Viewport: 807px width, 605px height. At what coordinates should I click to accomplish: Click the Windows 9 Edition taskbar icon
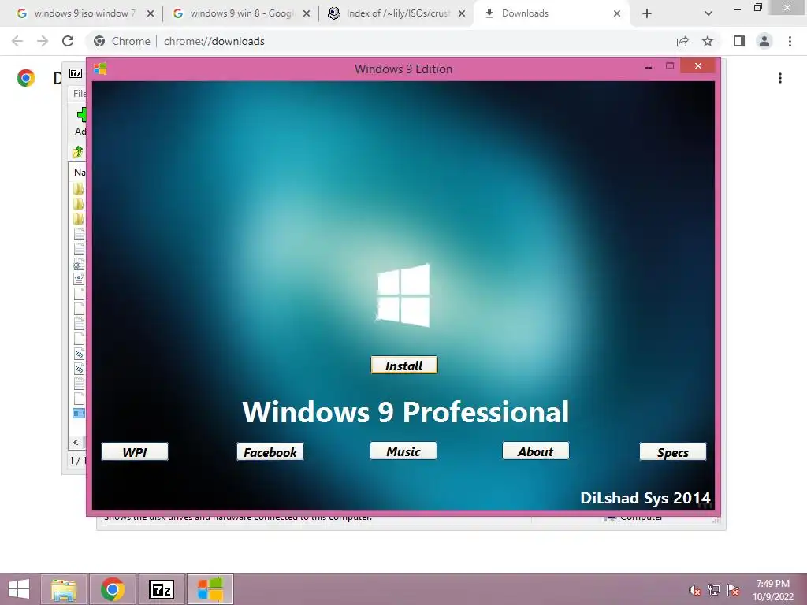pos(210,589)
